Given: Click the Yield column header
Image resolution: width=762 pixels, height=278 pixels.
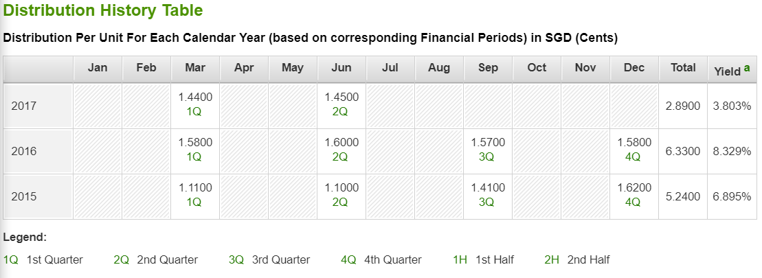Looking at the screenshot, I should click(733, 69).
